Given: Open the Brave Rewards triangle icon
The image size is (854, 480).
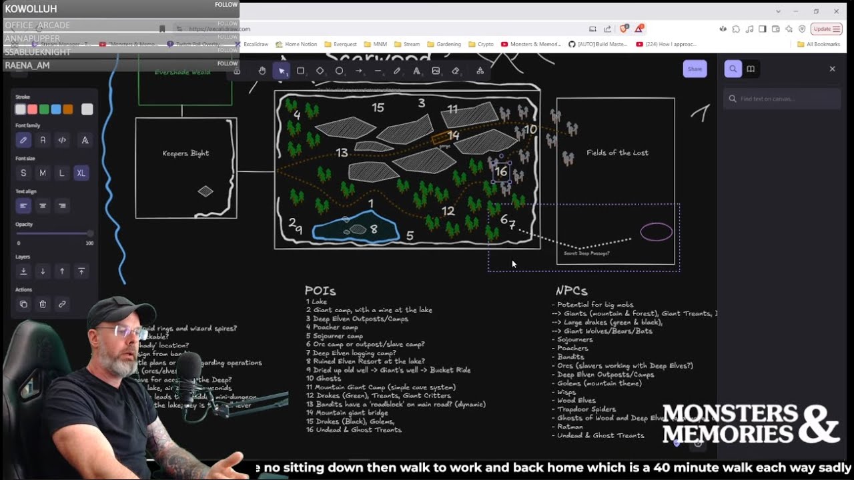Looking at the screenshot, I should pyautogui.click(x=639, y=29).
